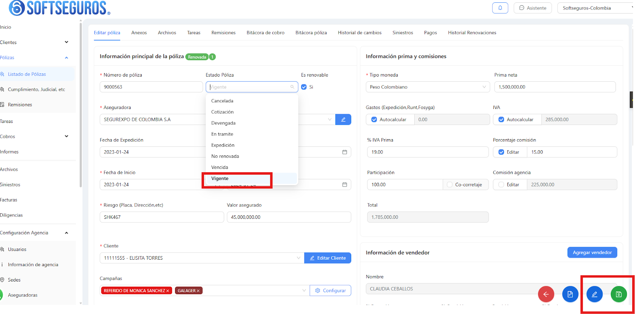Remove the GALAGER campaign tag
This screenshot has width=635, height=314.
tap(198, 291)
